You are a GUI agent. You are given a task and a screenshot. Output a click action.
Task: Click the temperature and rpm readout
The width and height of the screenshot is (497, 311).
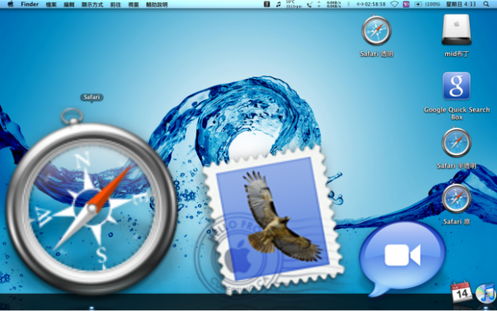pyautogui.click(x=294, y=4)
